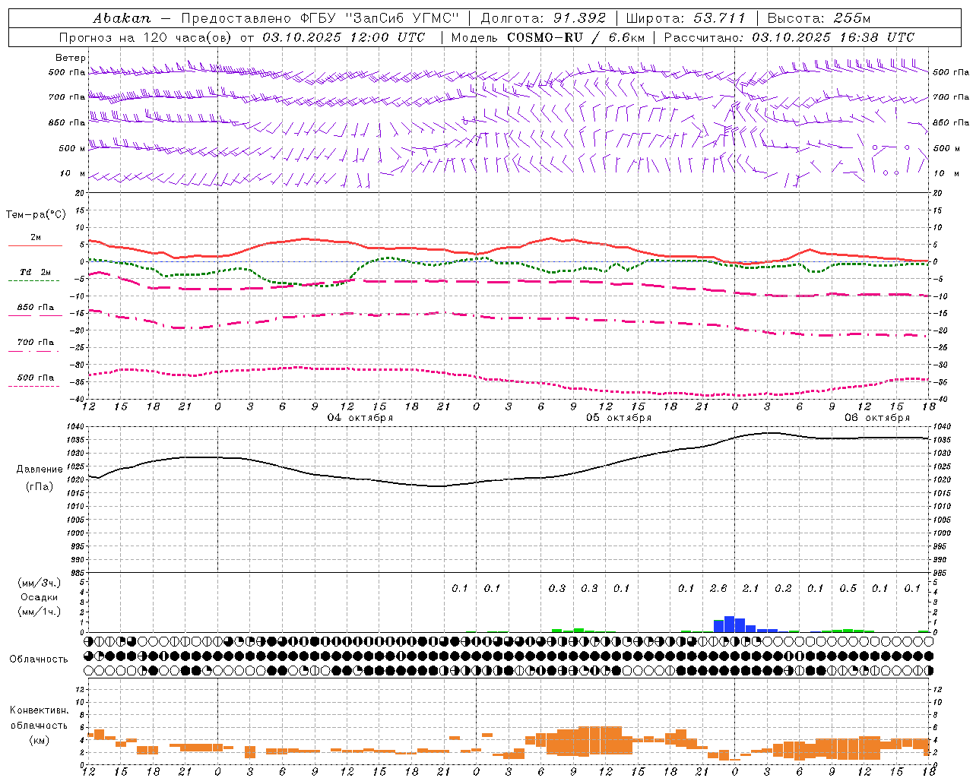Screen dimensions: 973x778
Task: Click the 'Abakan' station name in the header
Action: pyautogui.click(x=122, y=18)
